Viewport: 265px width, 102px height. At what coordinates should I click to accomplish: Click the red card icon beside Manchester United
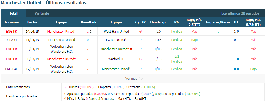click(x=131, y=49)
